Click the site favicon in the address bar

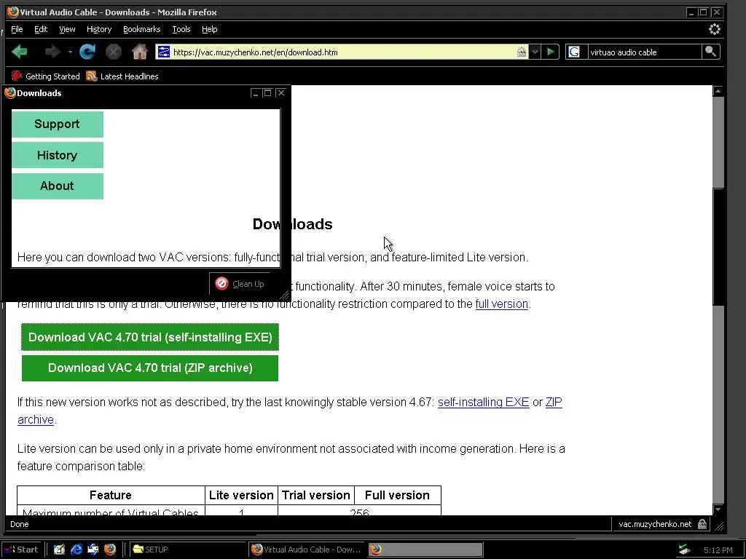coord(163,52)
